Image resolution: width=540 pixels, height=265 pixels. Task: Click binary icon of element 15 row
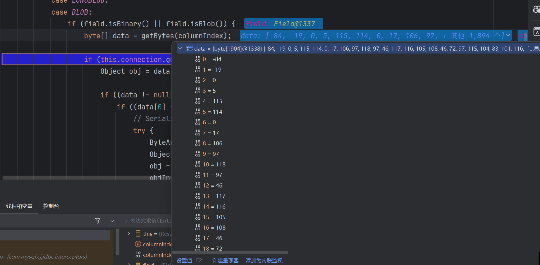point(198,217)
